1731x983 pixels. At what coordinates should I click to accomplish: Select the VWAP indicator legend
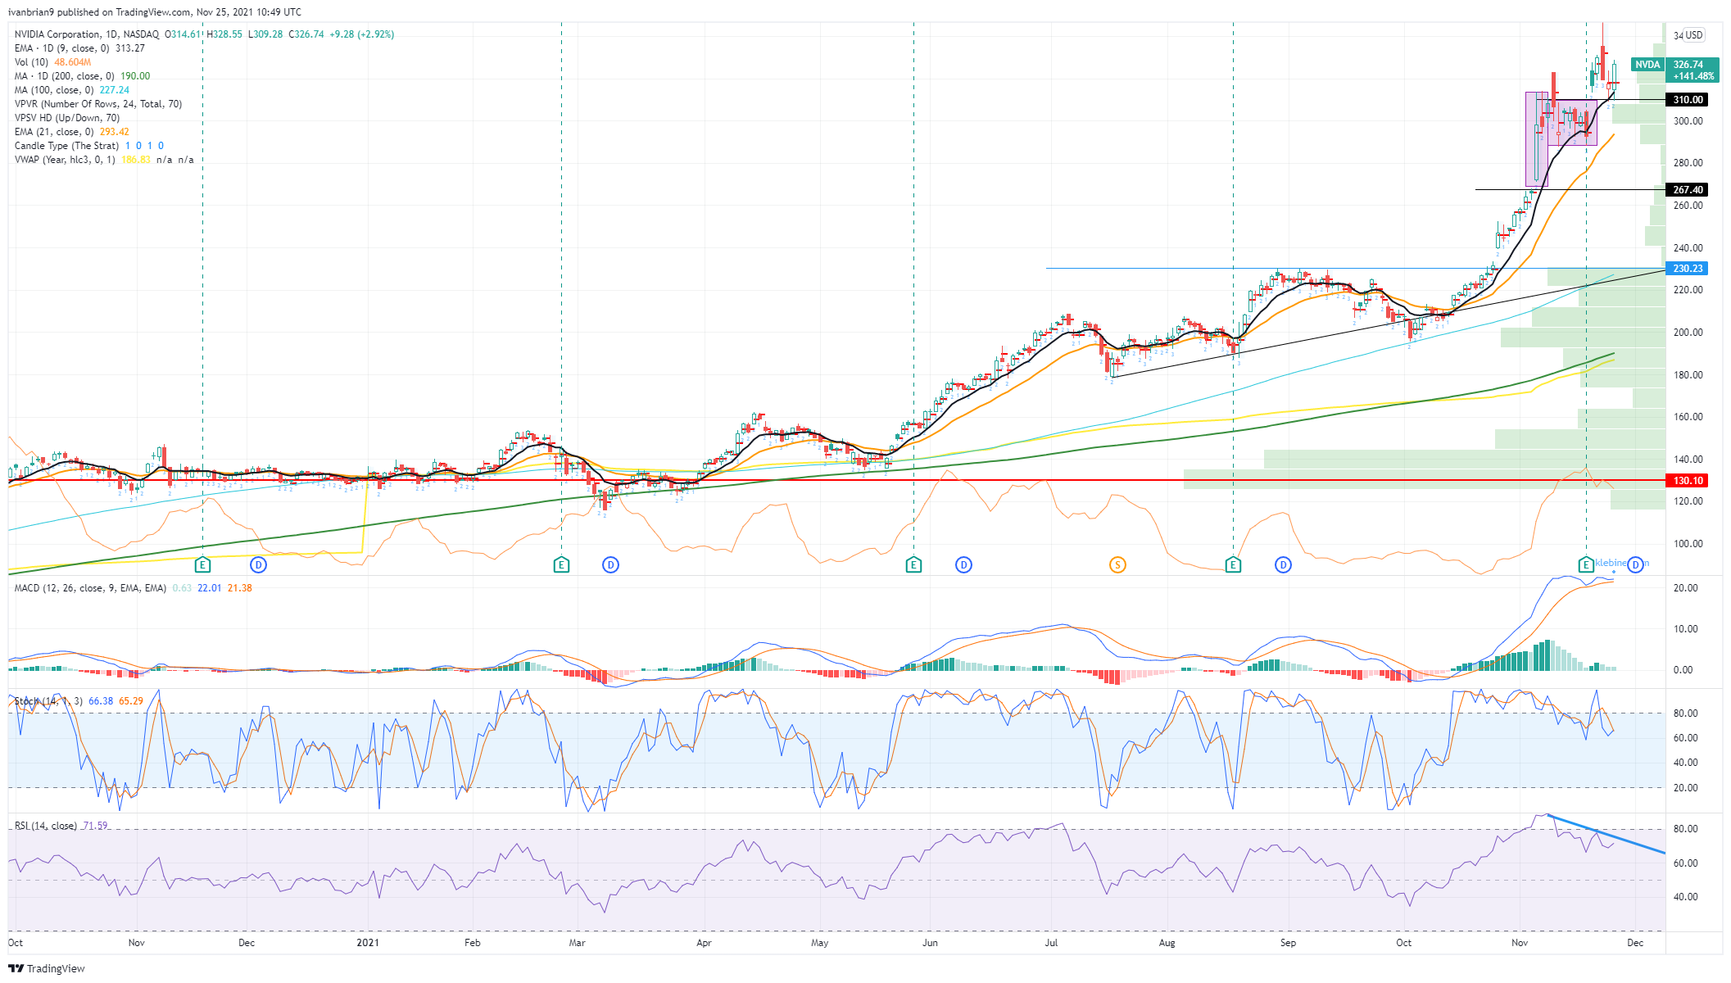click(x=104, y=160)
